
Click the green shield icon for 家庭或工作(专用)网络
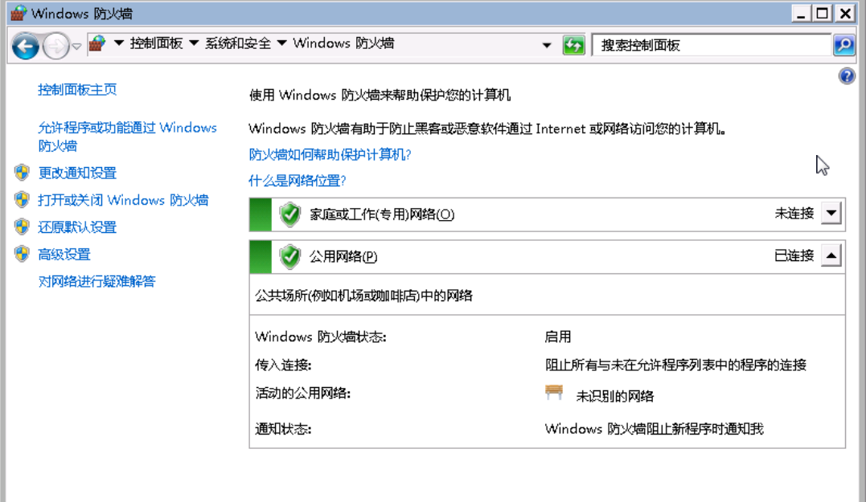click(290, 214)
